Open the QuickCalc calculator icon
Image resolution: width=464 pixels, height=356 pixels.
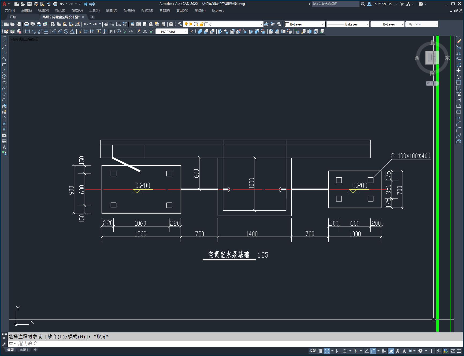pyautogui.click(x=163, y=24)
